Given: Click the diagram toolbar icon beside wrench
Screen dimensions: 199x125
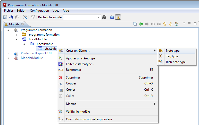Looking at the screenshot, I should coord(33,17).
